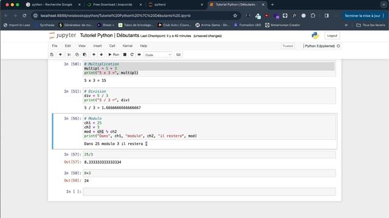
Task: Click the 25/3 code cell
Action: 209,154
